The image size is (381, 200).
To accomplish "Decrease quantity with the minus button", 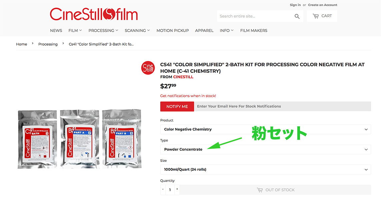I will coord(163,189).
